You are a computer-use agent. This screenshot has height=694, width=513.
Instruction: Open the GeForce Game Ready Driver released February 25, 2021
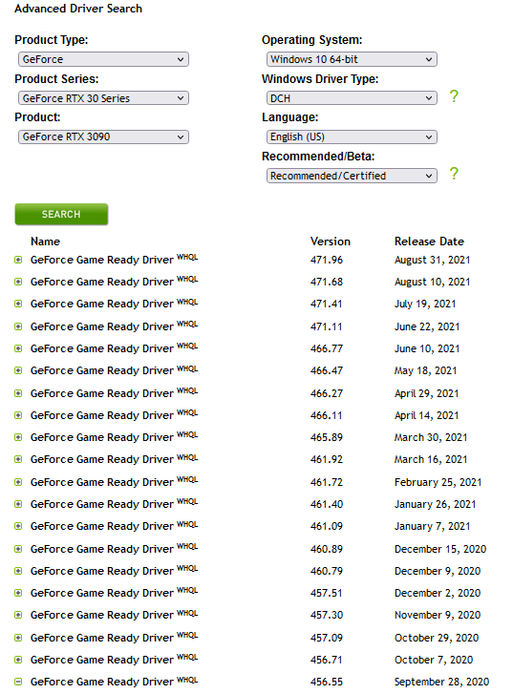tap(115, 482)
